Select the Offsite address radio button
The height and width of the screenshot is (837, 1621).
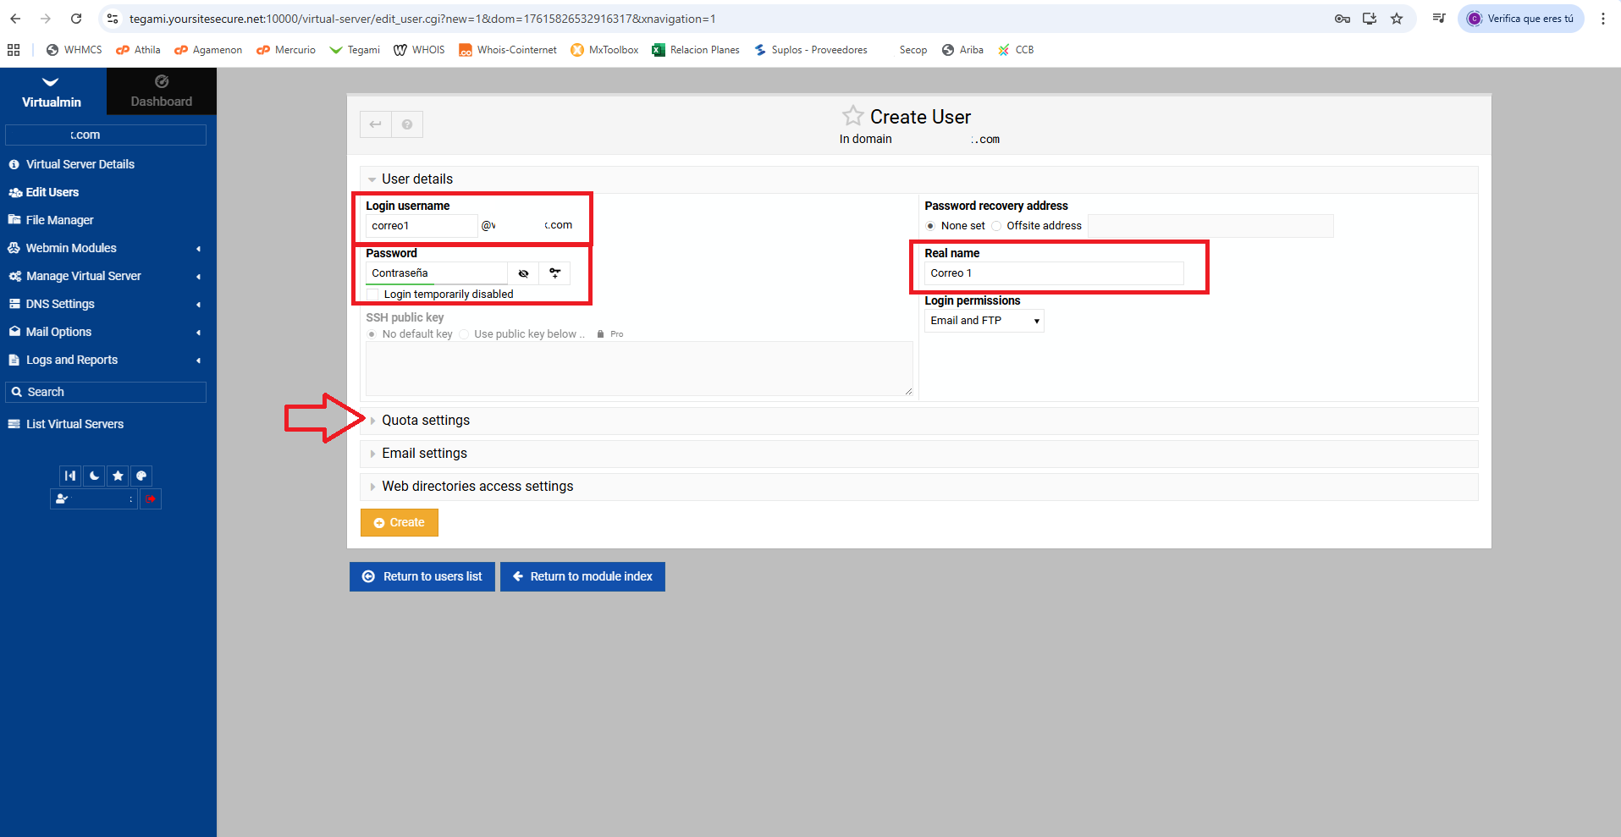tap(996, 226)
